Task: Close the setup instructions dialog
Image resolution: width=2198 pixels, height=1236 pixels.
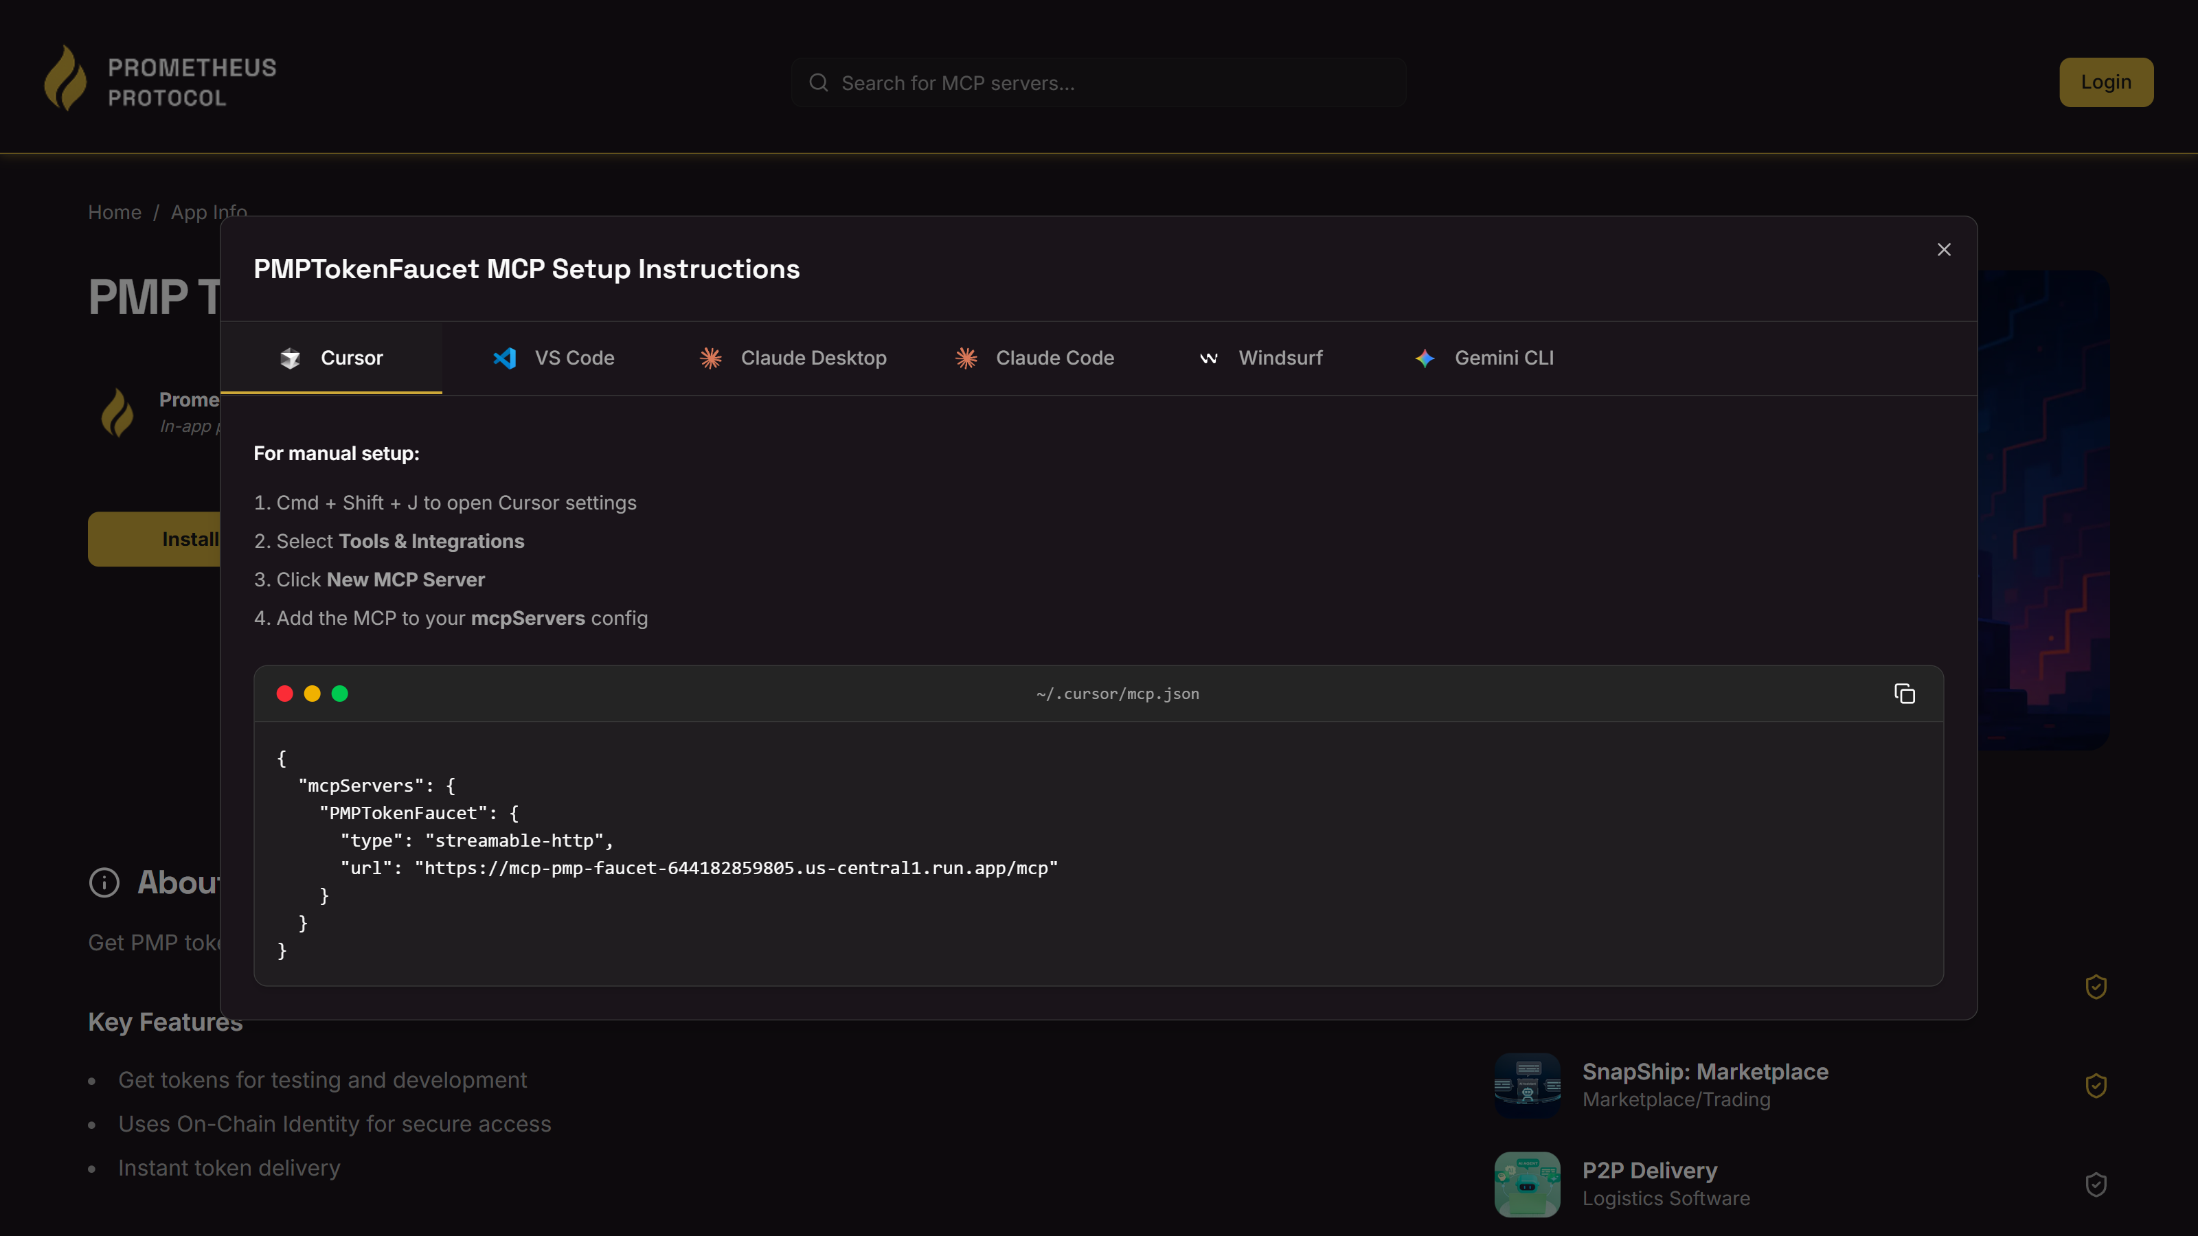Action: 1944,250
